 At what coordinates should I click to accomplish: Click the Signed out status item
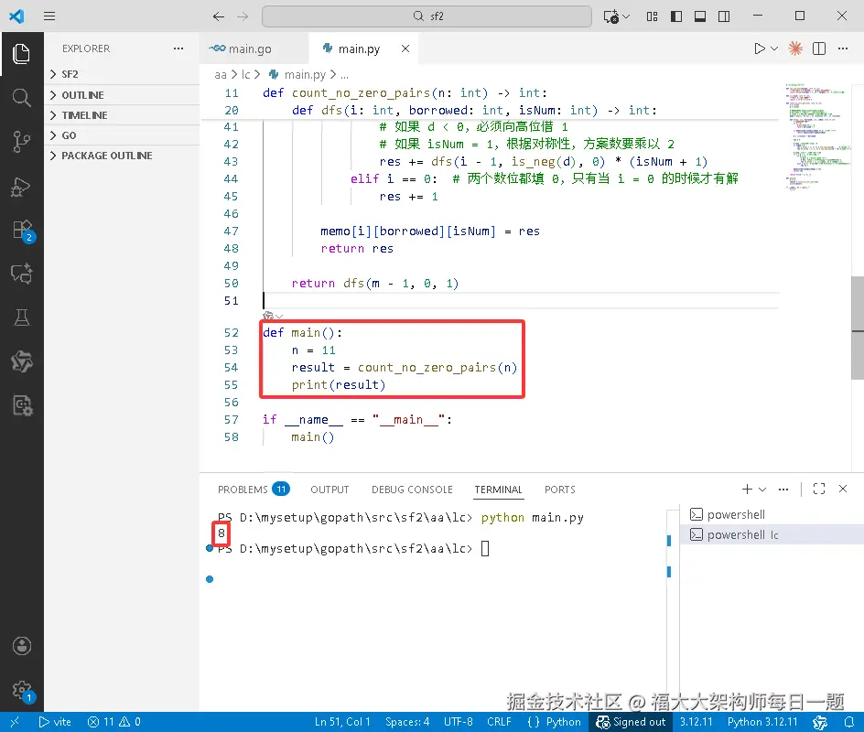click(x=631, y=722)
